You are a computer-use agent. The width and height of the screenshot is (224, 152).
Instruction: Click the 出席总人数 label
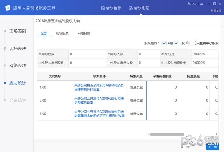(x=115, y=54)
